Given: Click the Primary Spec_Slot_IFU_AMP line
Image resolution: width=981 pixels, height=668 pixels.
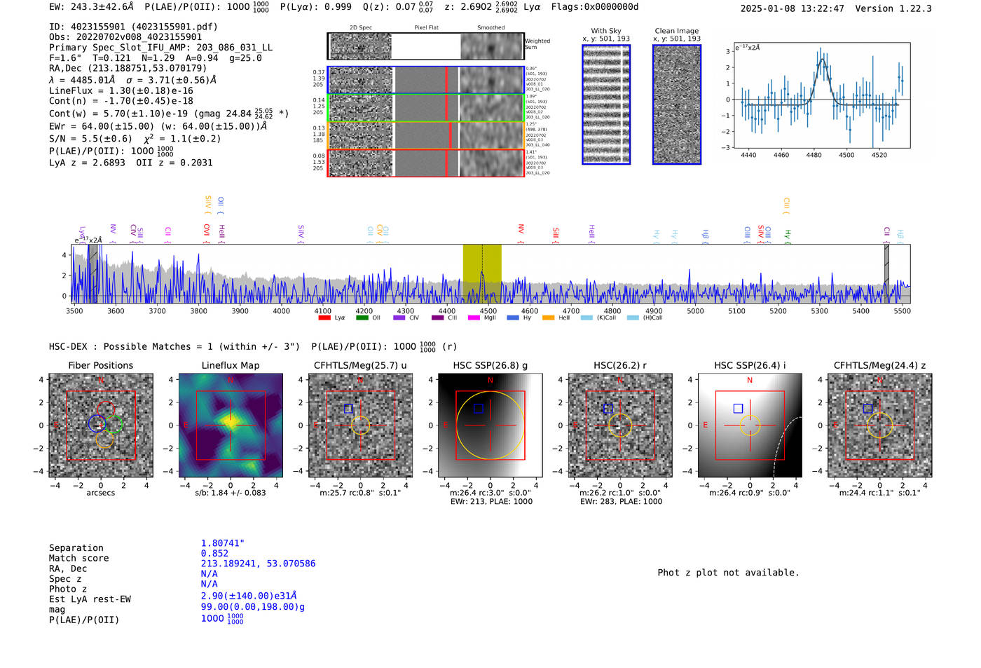Looking at the screenshot, I should pos(160,48).
